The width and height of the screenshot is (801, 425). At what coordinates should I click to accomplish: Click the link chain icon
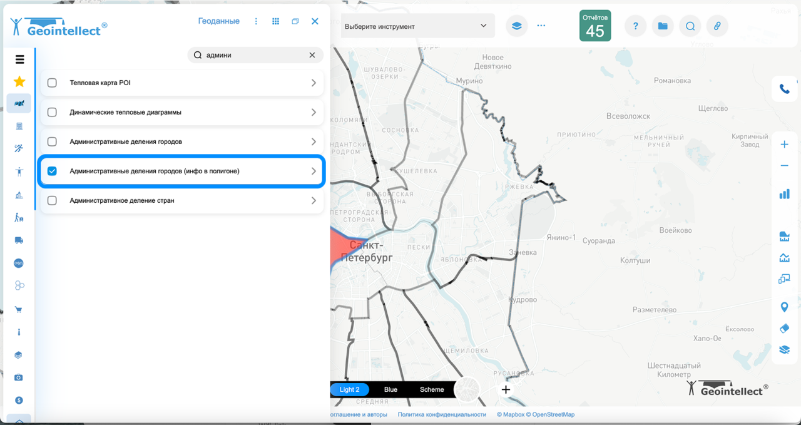tap(717, 26)
